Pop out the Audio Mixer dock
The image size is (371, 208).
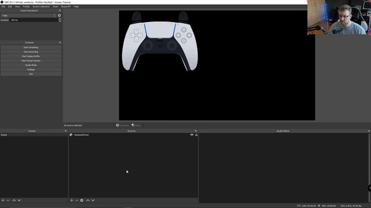(368, 131)
